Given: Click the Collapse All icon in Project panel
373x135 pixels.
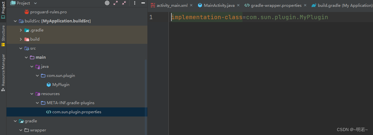Looking at the screenshot, I should click(124, 3).
